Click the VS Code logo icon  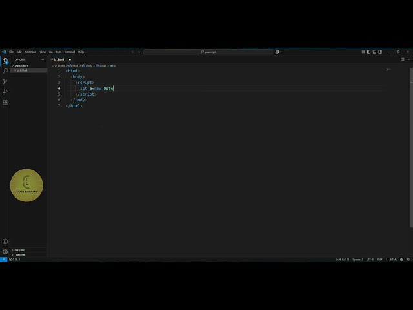pyautogui.click(x=4, y=52)
